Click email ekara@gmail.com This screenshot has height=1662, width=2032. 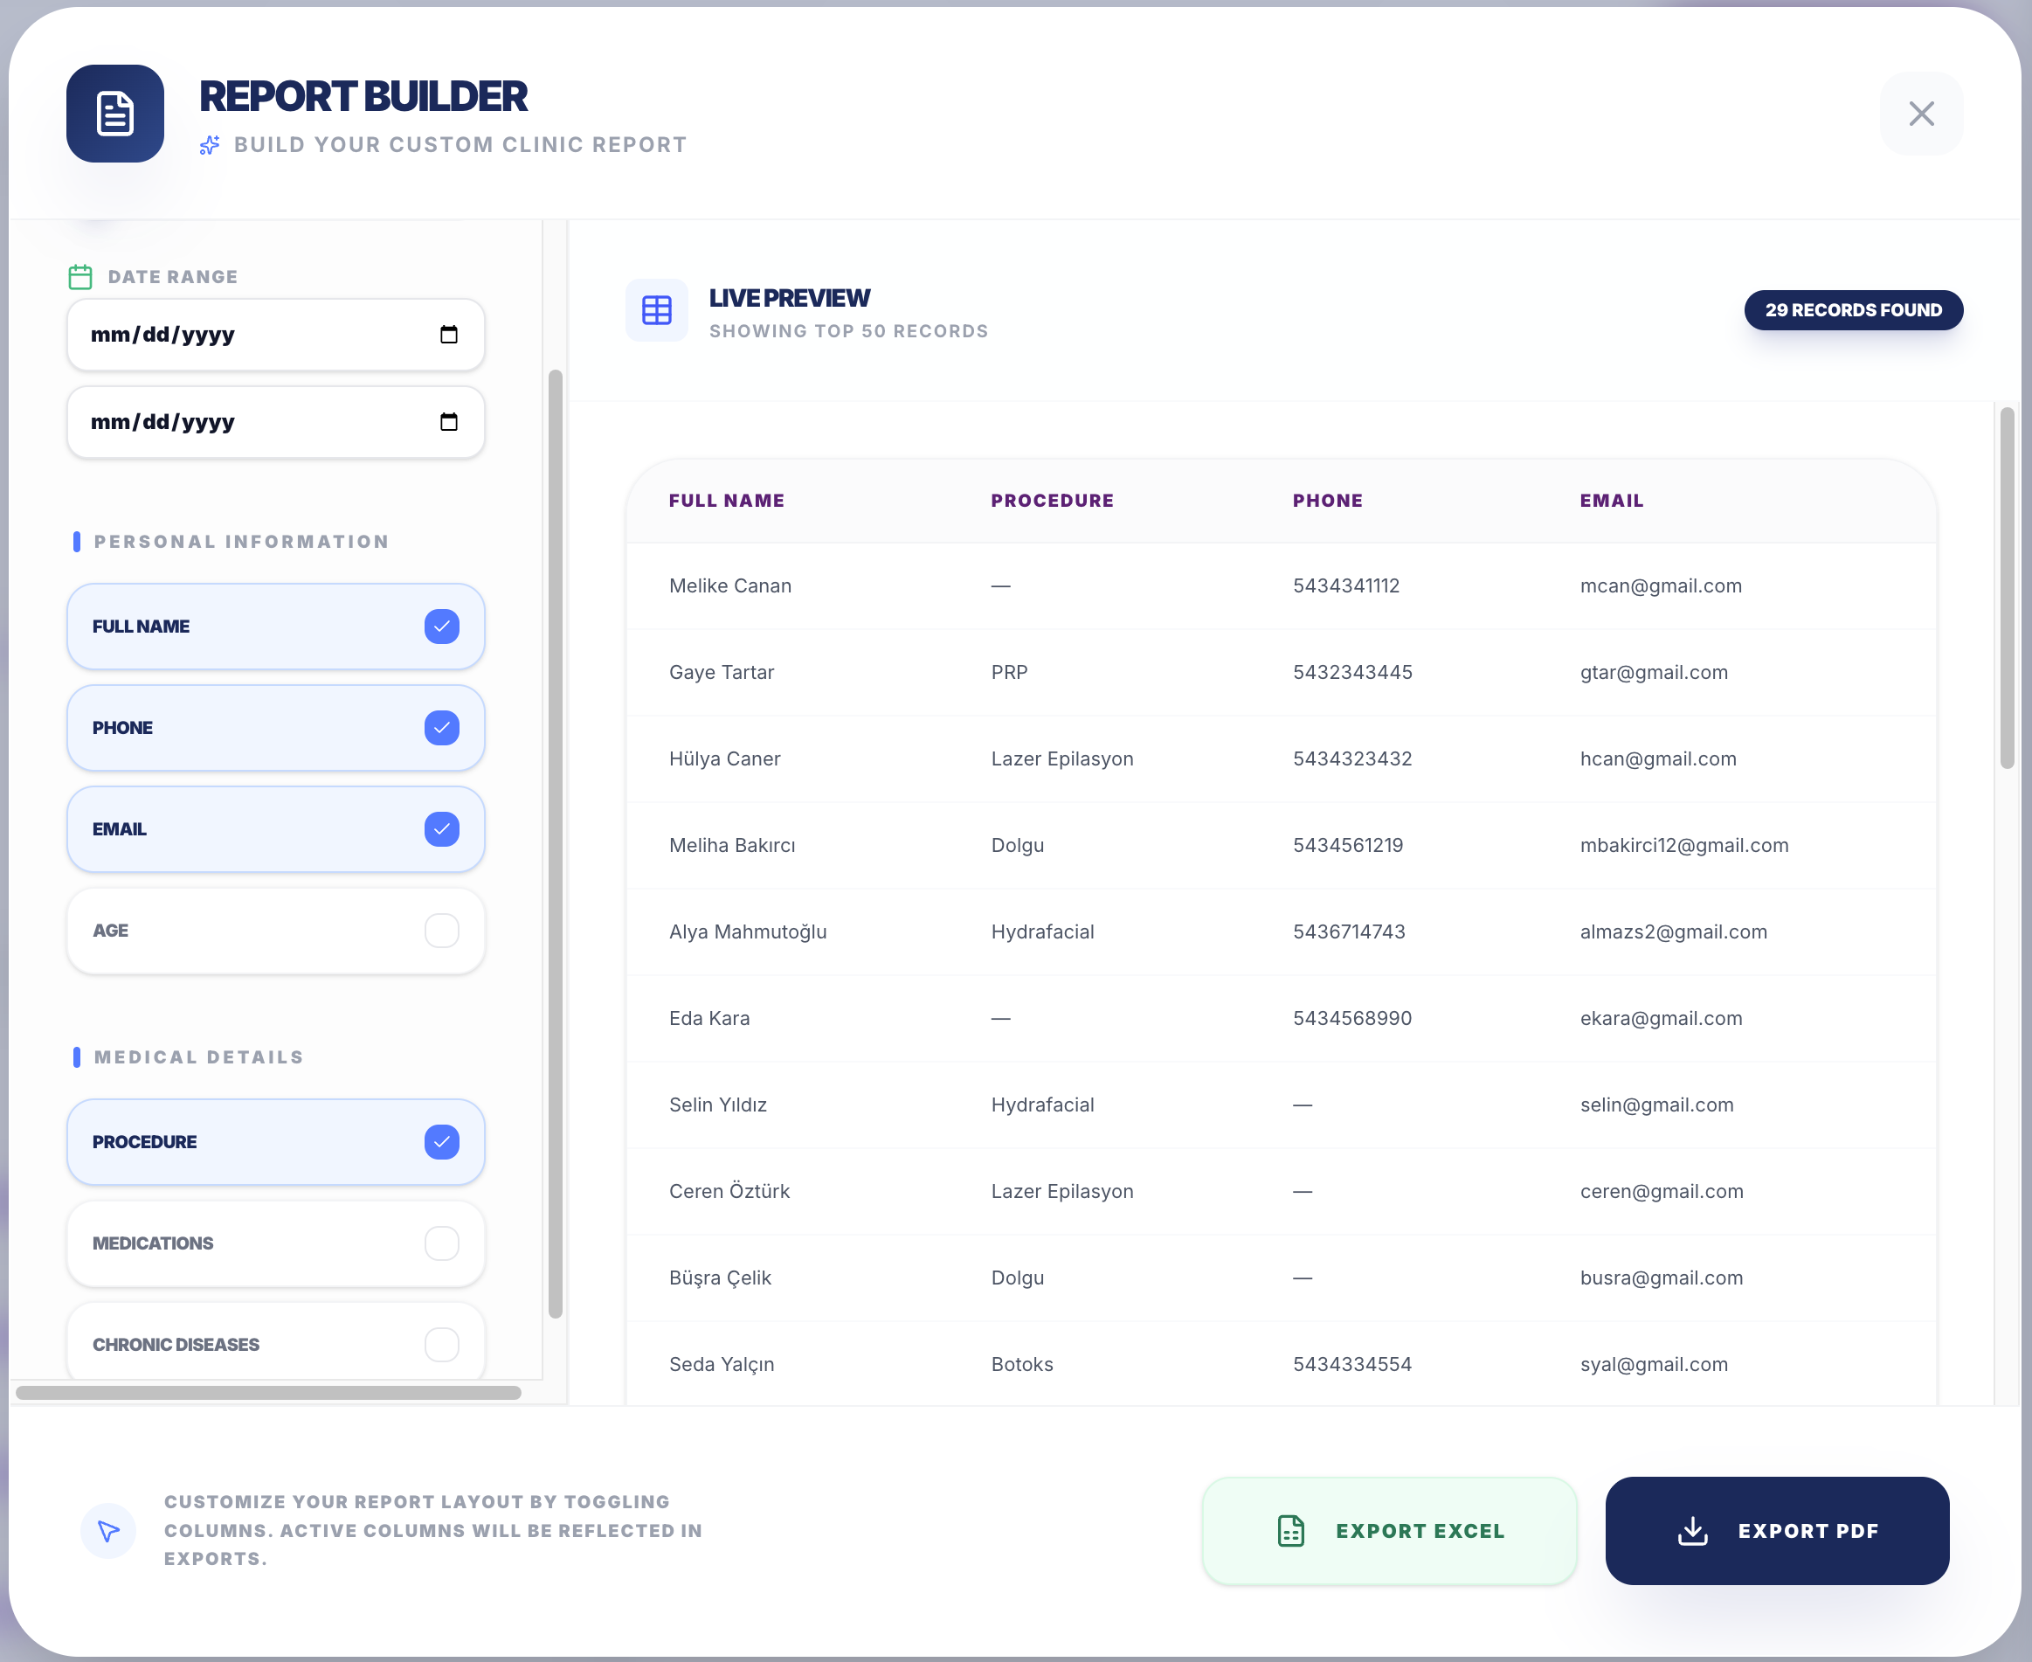tap(1661, 1018)
